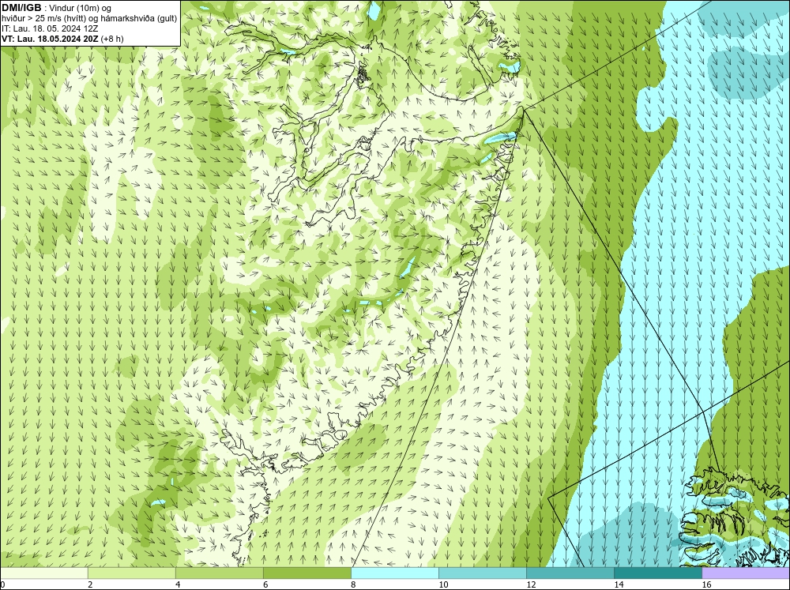
Task: Select the 8–10 m/s light cyan swatch
Action: (395, 573)
